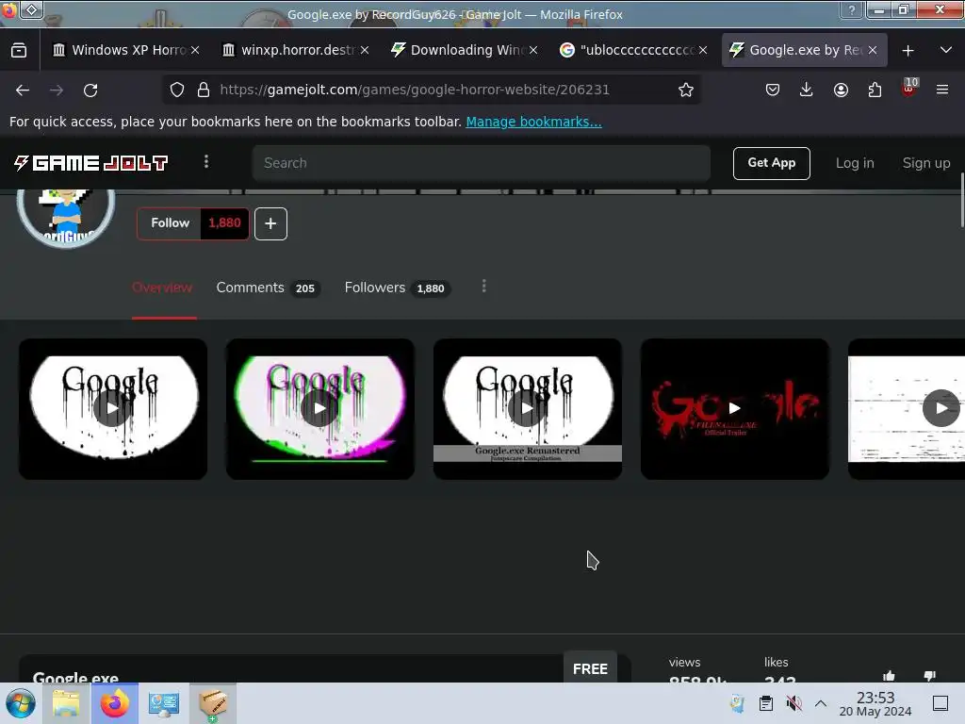Click the thumbs up like icon
This screenshot has width=965, height=724.
(x=889, y=676)
